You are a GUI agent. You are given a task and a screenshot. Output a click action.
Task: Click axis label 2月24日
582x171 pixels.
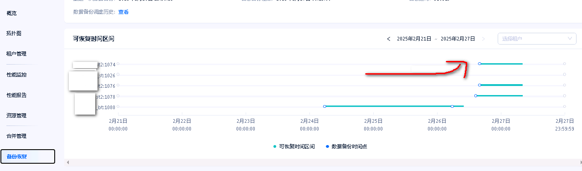(x=309, y=121)
